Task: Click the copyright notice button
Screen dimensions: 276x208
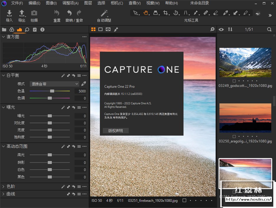Action: pyautogui.click(x=115, y=131)
